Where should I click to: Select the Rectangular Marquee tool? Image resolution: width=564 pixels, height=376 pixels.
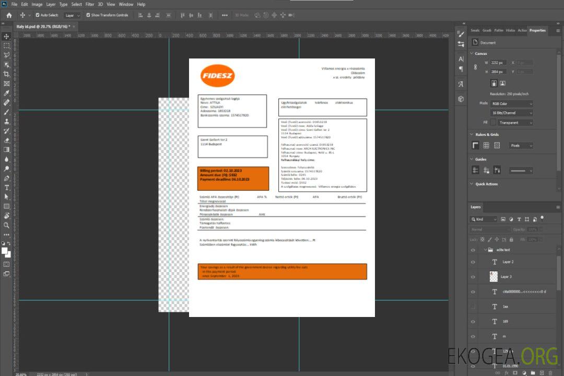(6, 46)
